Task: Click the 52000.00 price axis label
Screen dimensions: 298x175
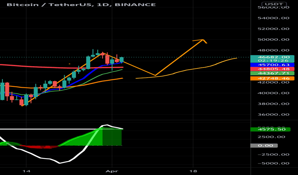Action: click(273, 29)
